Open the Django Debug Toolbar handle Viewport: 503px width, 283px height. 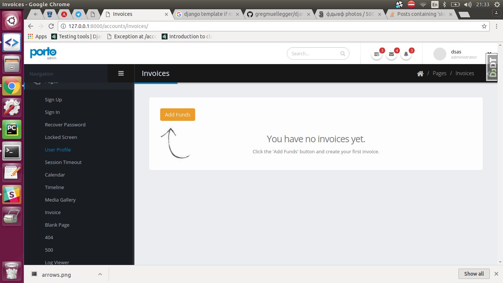tap(492, 67)
